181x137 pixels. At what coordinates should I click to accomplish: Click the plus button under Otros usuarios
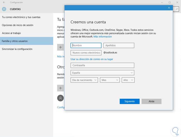(60, 88)
